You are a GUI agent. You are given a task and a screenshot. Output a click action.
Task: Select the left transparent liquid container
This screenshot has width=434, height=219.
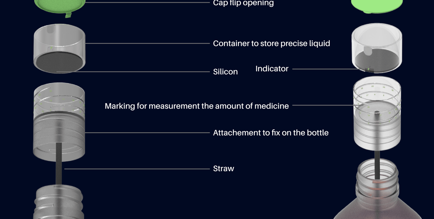pos(59,48)
